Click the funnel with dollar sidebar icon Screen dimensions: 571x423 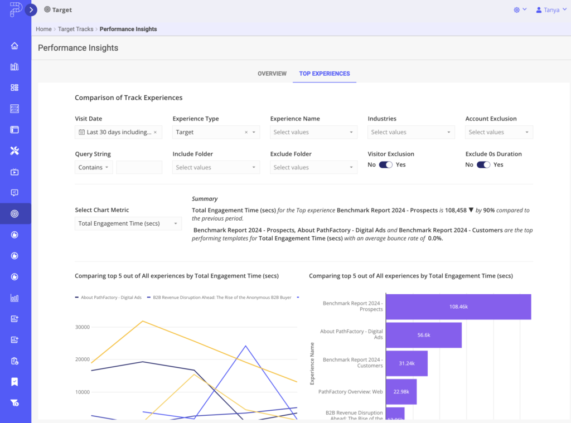pyautogui.click(x=14, y=403)
